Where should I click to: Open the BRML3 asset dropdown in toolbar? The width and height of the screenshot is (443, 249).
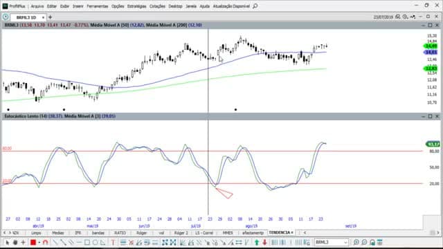[x=332, y=242]
